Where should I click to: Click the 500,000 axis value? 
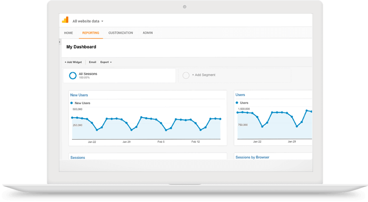click(x=77, y=109)
